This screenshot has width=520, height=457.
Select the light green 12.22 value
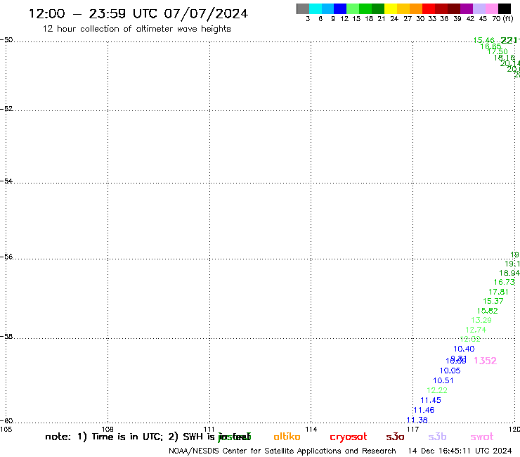[x=437, y=391]
